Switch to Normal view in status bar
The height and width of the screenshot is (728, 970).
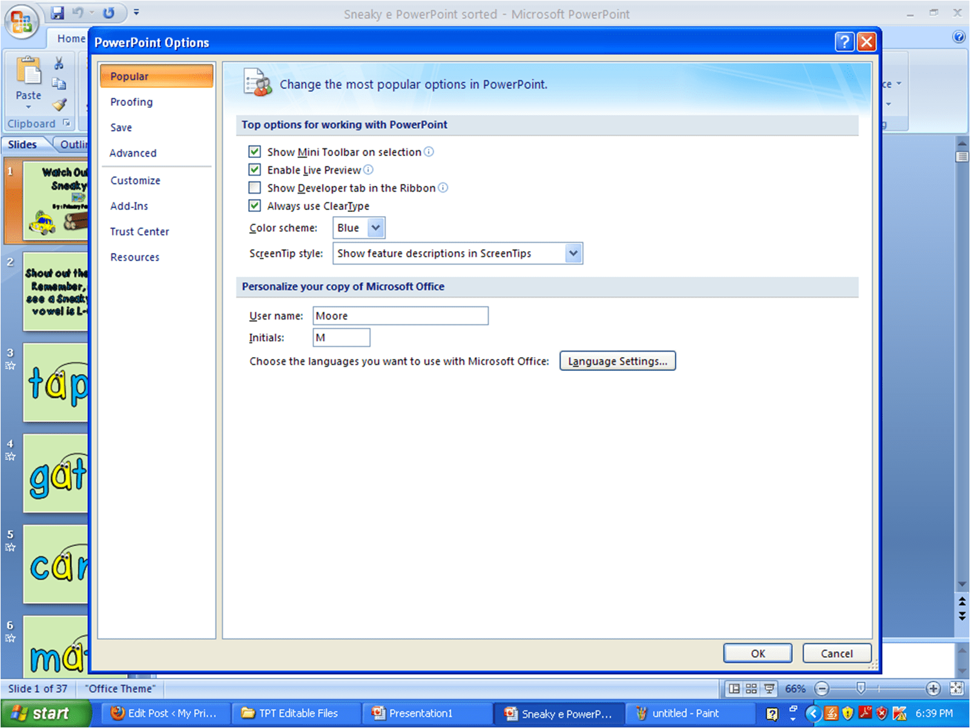pos(734,689)
